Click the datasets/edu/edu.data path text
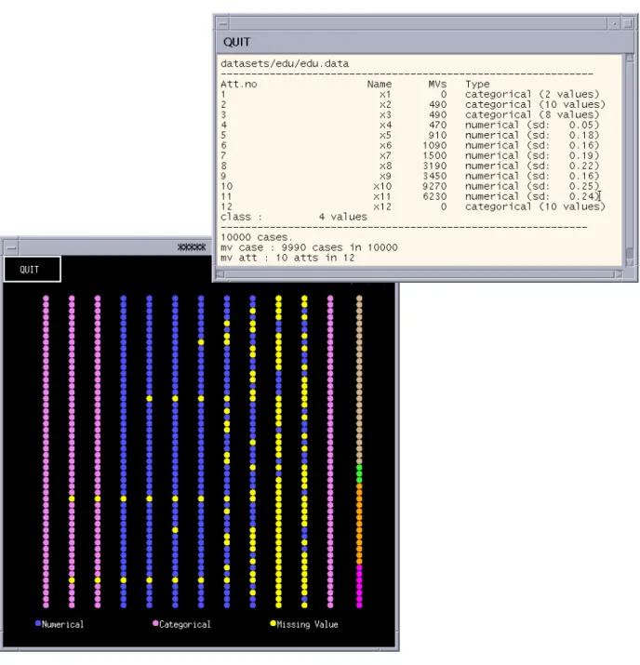The height and width of the screenshot is (665, 640). [285, 63]
